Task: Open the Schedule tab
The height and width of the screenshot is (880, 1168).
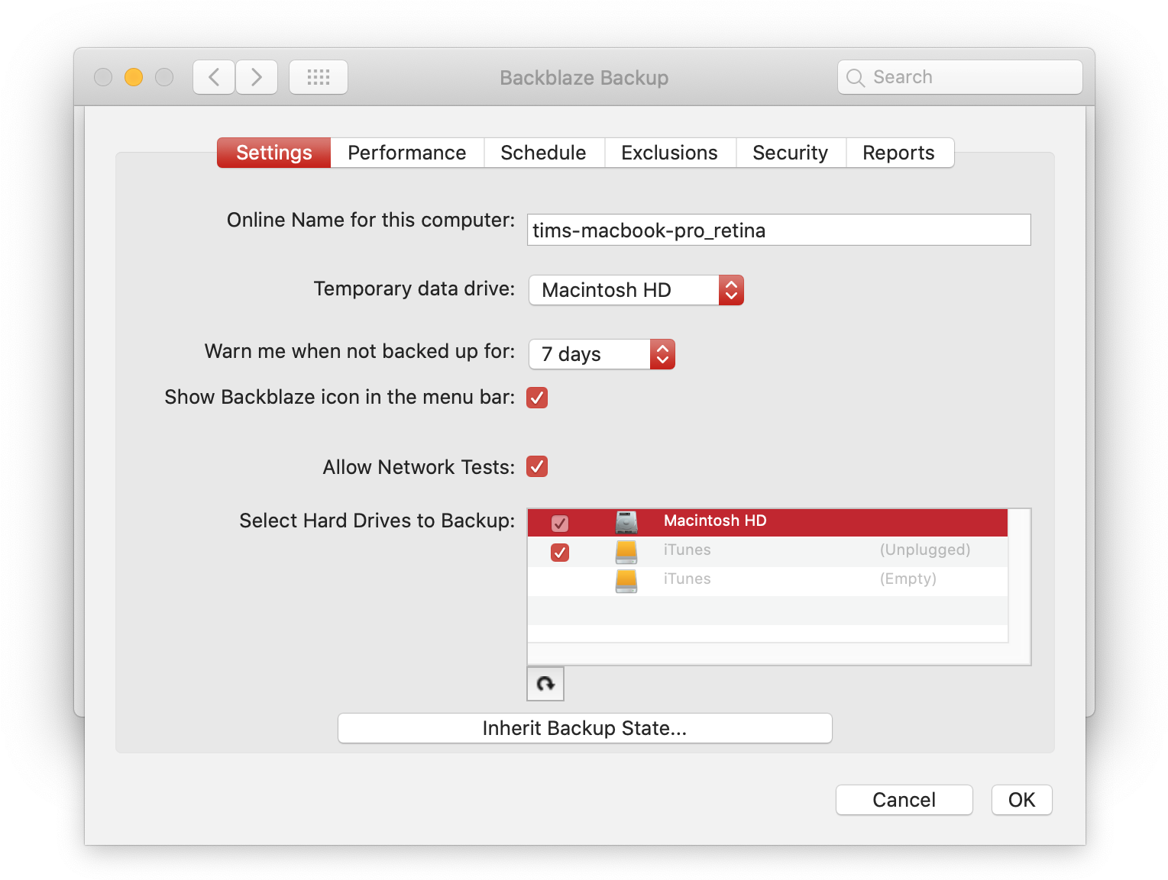Action: coord(544,153)
